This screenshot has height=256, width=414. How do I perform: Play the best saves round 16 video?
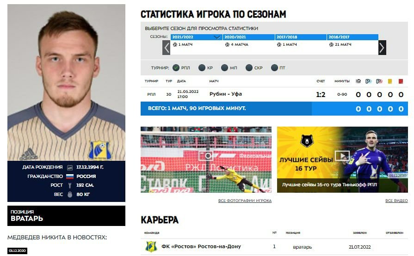click(x=342, y=156)
